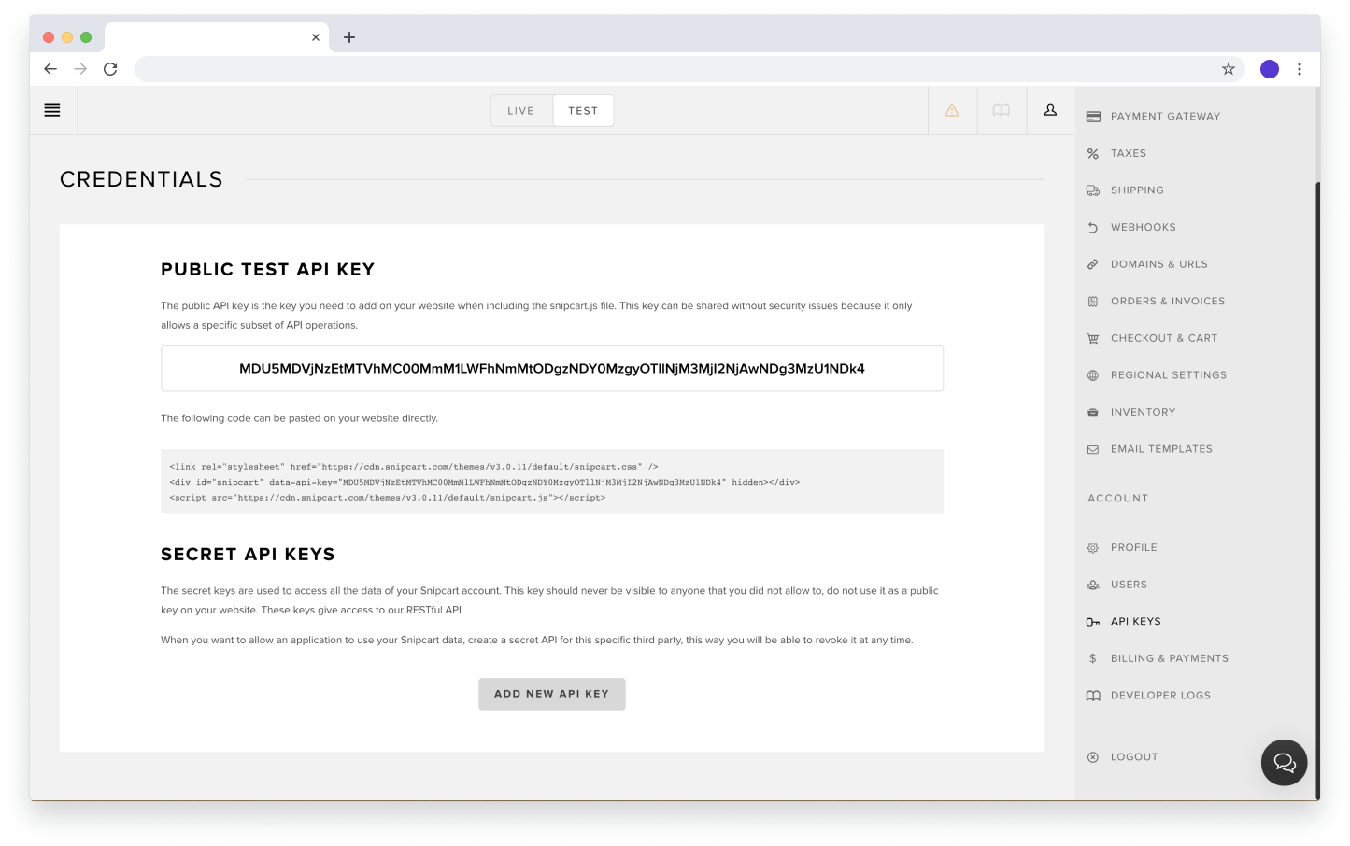Switch to LIVE mode
The image size is (1350, 846).
521,111
